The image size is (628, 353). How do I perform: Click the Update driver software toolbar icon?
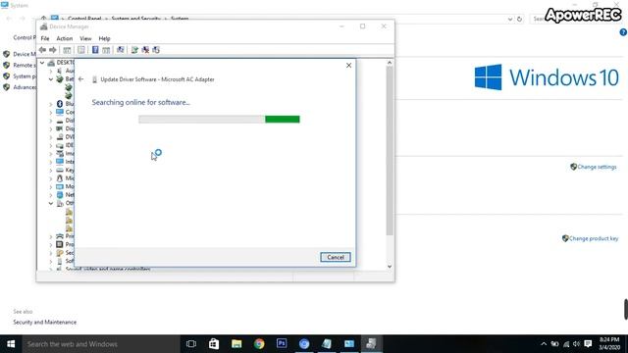coord(134,50)
